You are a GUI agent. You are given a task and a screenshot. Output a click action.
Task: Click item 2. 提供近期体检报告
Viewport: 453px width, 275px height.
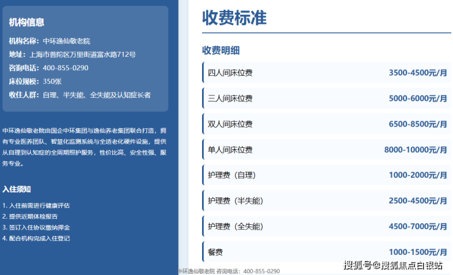[30, 216]
